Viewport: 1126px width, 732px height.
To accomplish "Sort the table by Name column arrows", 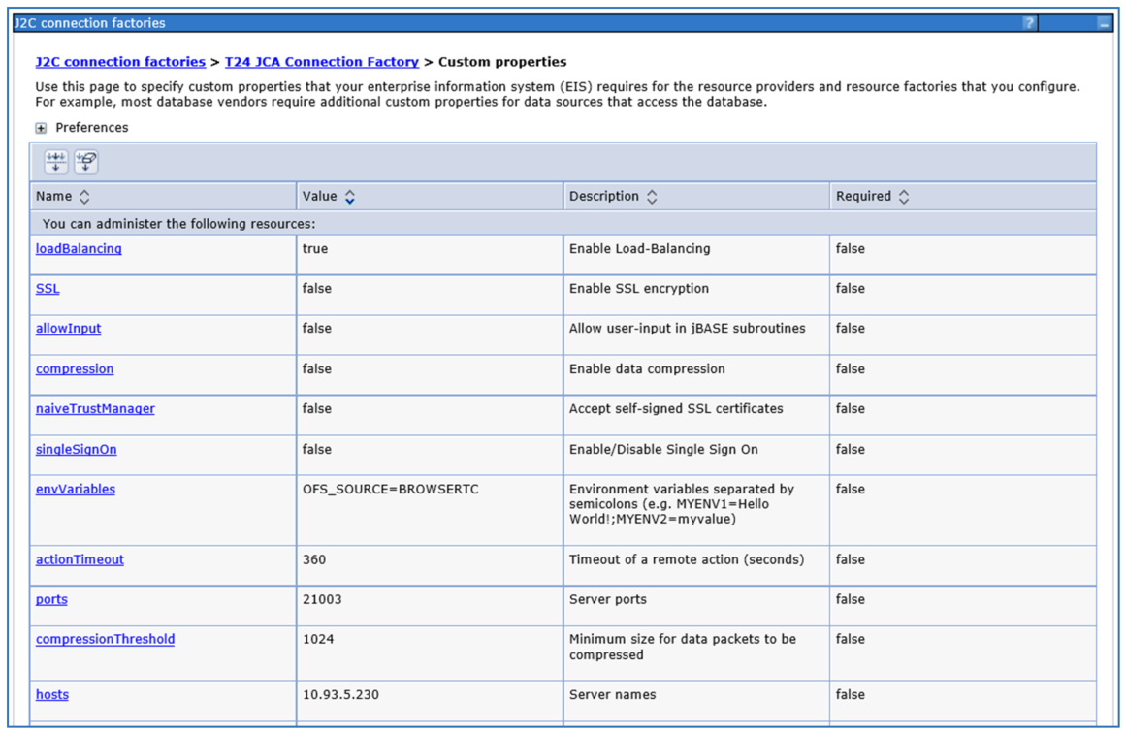I will point(84,197).
